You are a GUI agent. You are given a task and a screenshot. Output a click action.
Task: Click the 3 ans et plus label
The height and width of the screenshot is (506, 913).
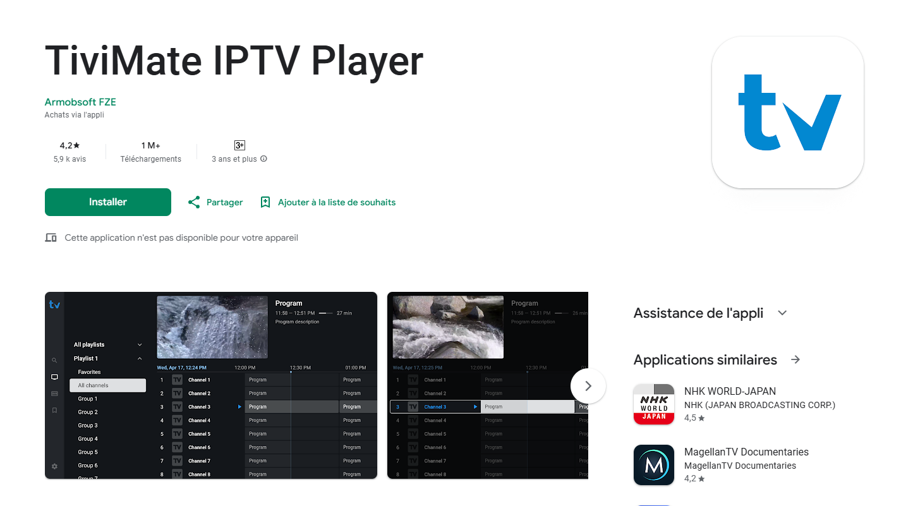pos(234,159)
